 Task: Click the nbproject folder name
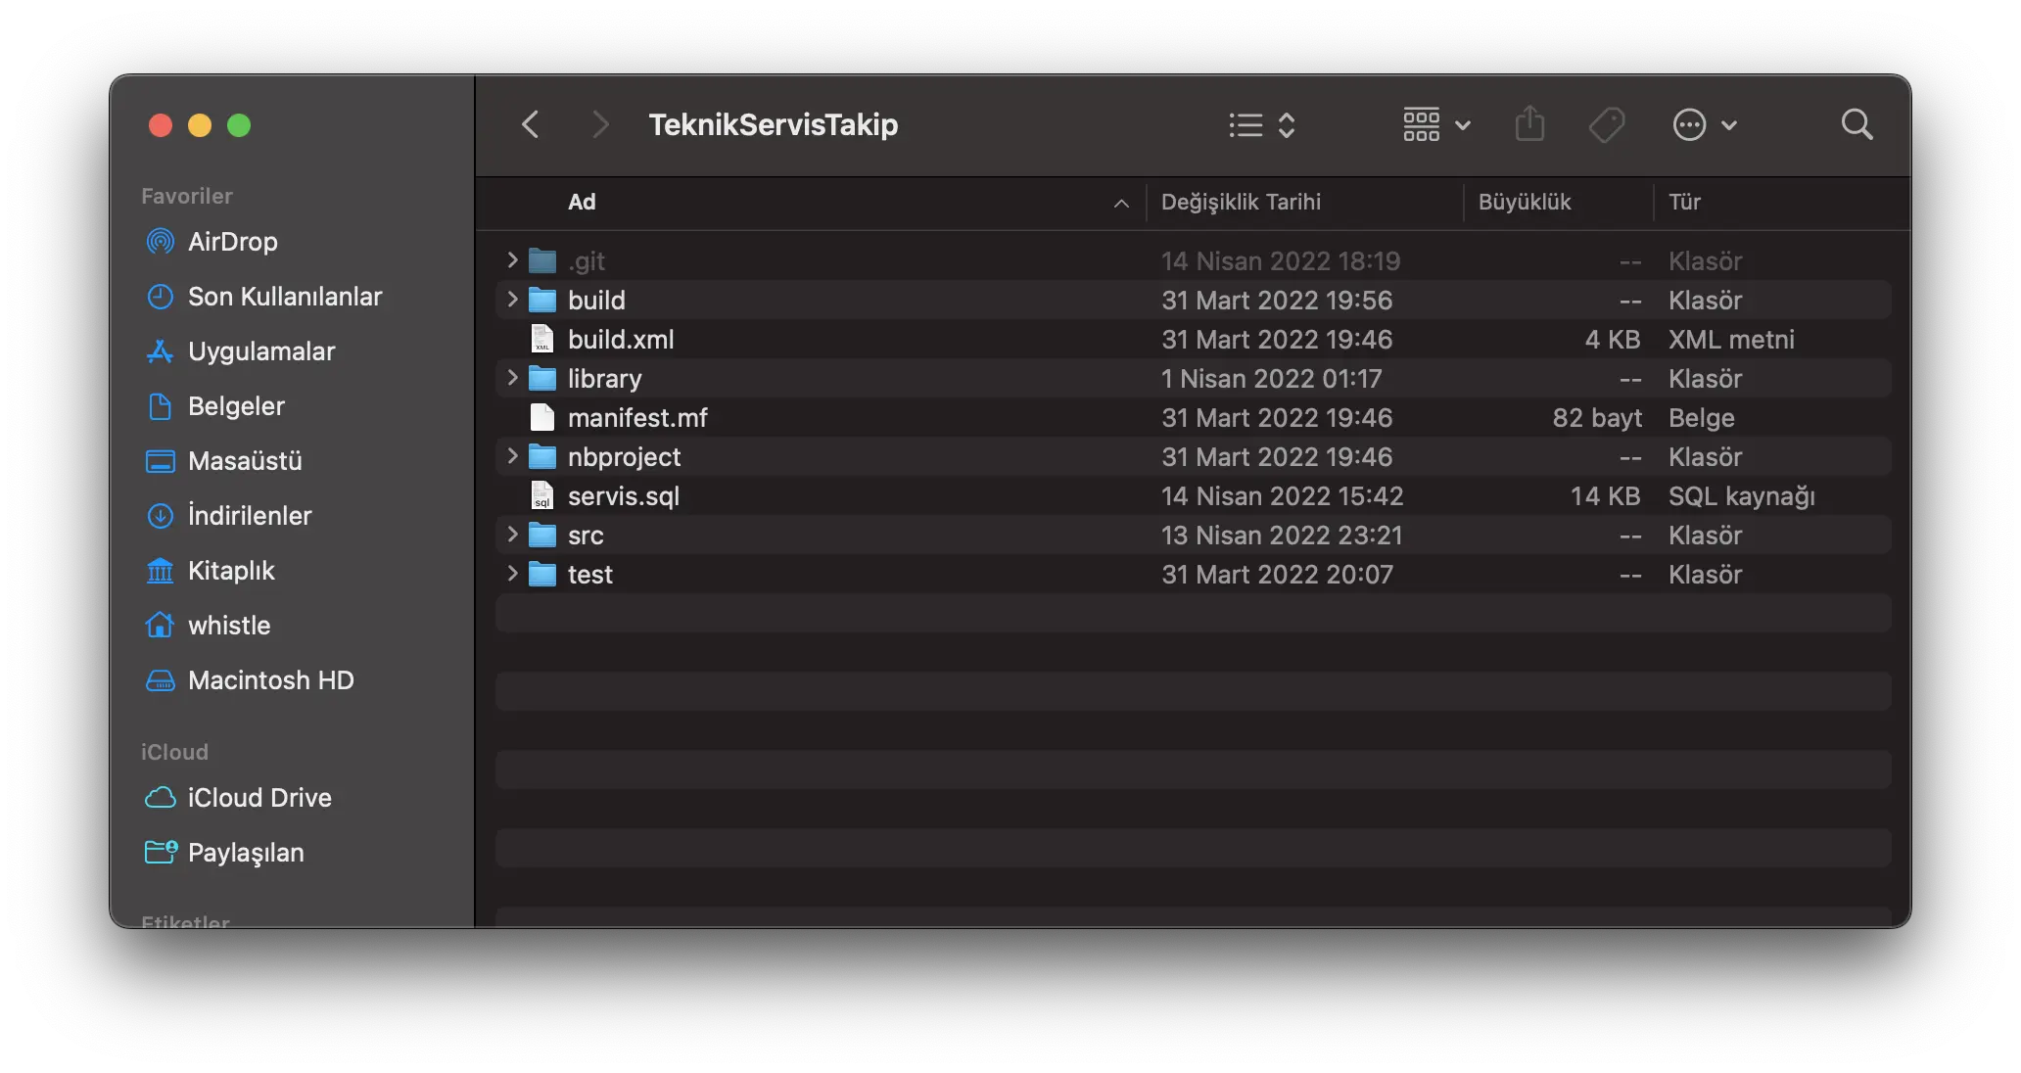click(x=625, y=457)
